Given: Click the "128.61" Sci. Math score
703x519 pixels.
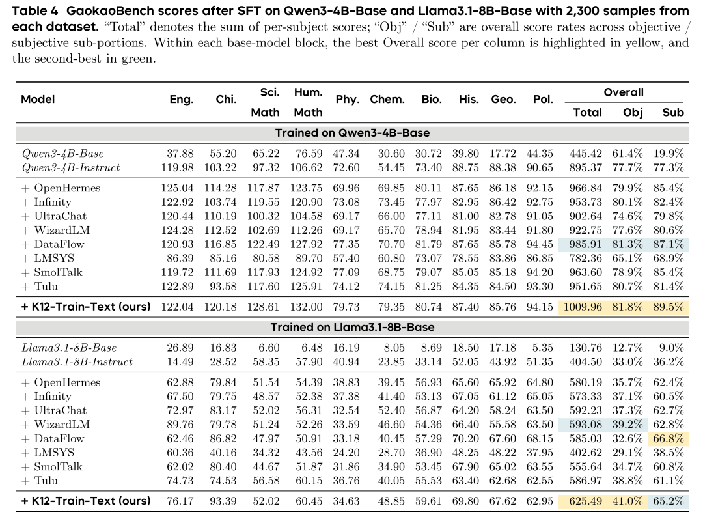Looking at the screenshot, I should [x=263, y=307].
